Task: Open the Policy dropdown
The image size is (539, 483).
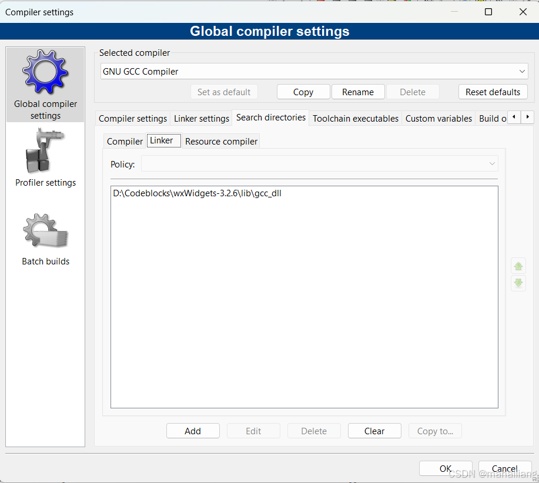Action: tap(319, 164)
